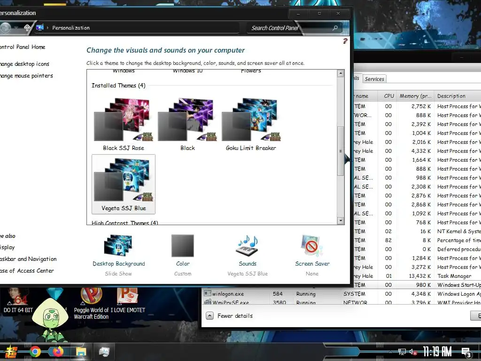This screenshot has height=361, width=481.
Task: Select WmiPrvSE.exe process row
Action: [x=341, y=302]
